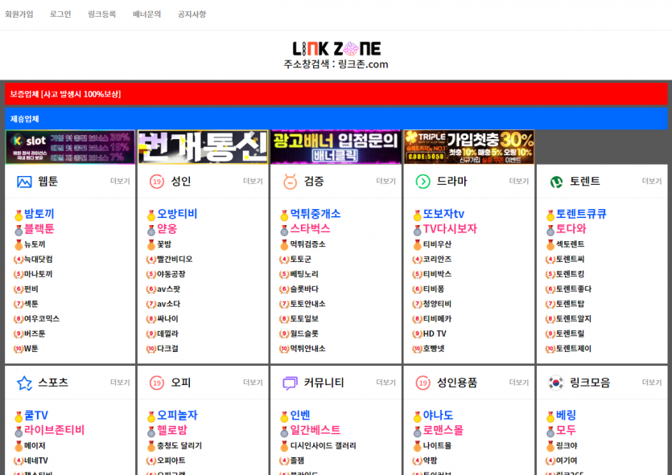Click the bronze medal beside 뉴토끼
This screenshot has width=672, height=475.
19,245
